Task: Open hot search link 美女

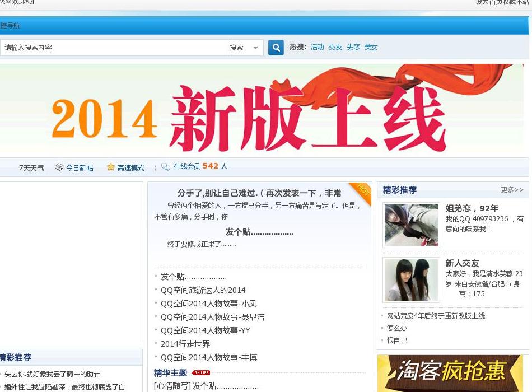Action: point(371,47)
